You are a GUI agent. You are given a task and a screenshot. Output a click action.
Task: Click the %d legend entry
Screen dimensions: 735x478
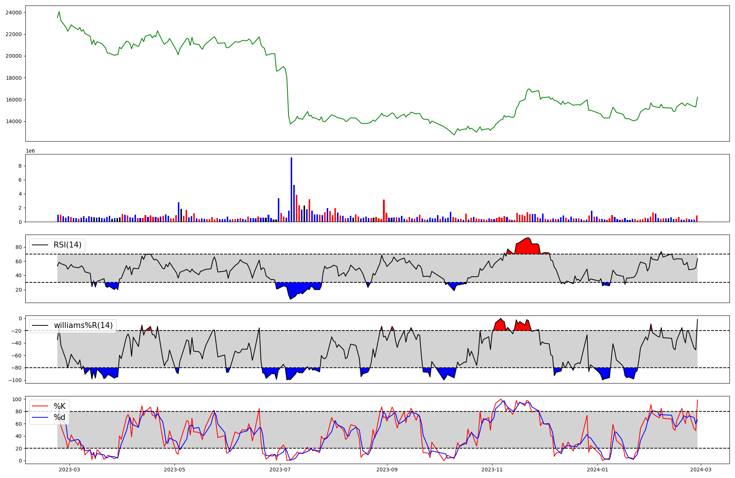point(60,417)
